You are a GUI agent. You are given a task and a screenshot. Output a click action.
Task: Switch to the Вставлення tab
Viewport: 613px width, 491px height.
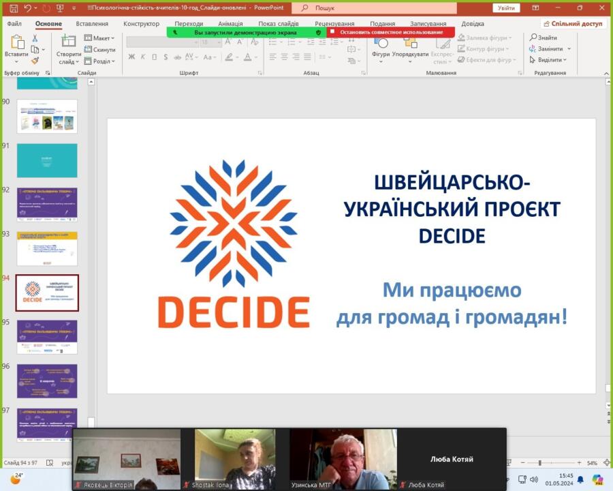pyautogui.click(x=92, y=23)
